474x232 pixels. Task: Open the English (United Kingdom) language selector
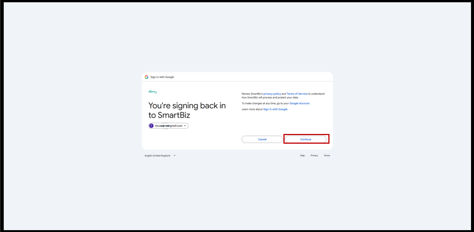(158, 156)
